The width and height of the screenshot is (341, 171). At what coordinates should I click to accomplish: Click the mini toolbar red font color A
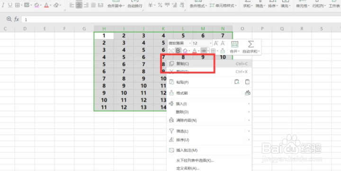pos(195,51)
